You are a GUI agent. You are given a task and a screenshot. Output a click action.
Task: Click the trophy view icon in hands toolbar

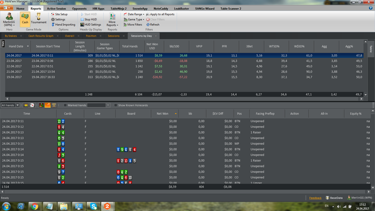point(54,105)
